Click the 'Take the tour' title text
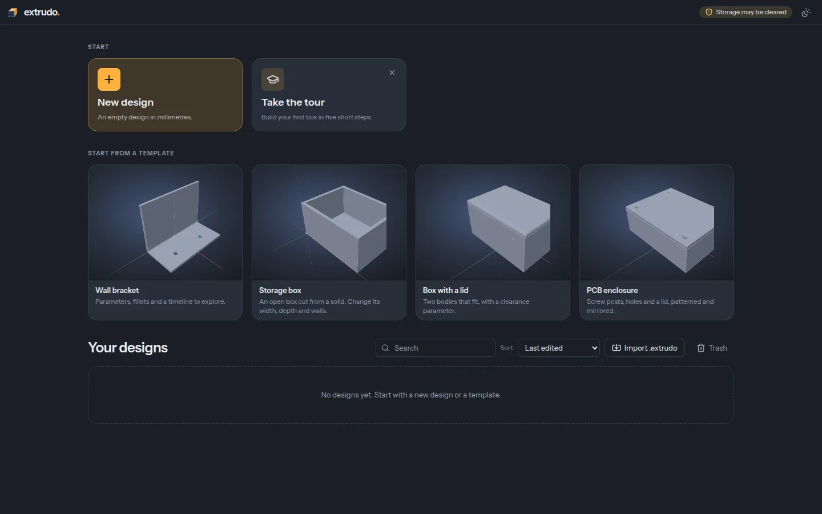 coord(293,102)
